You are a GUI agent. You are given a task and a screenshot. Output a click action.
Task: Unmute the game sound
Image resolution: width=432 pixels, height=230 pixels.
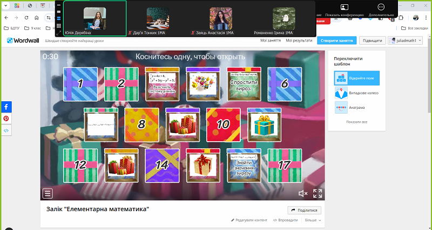coord(303,193)
